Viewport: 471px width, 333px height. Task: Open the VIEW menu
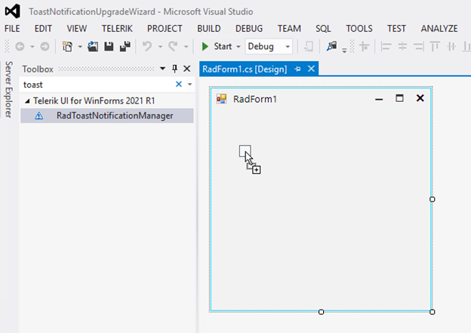pos(76,29)
